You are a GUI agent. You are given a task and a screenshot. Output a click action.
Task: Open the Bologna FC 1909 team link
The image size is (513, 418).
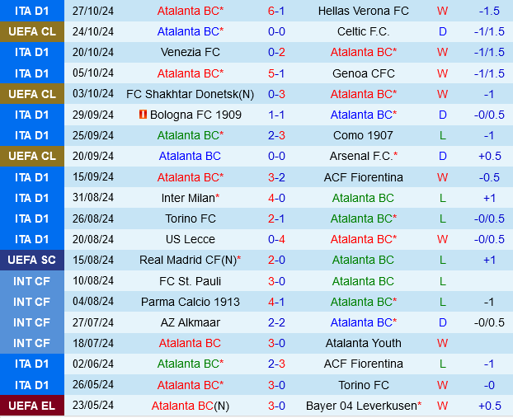point(195,115)
